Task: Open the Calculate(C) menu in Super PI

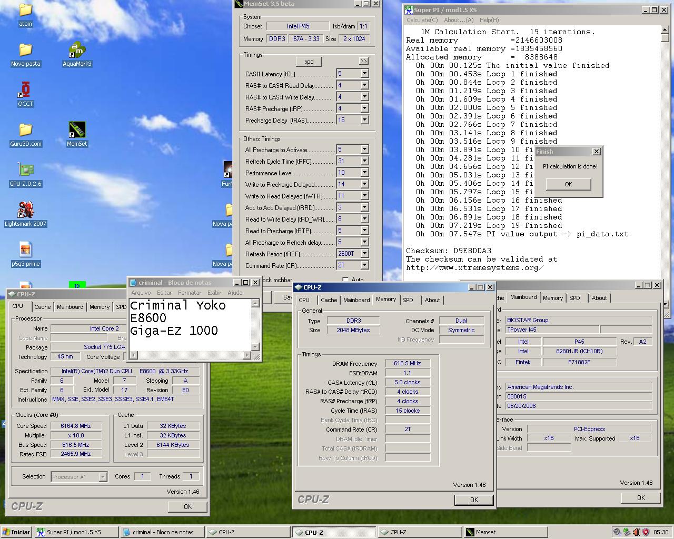Action: click(422, 20)
